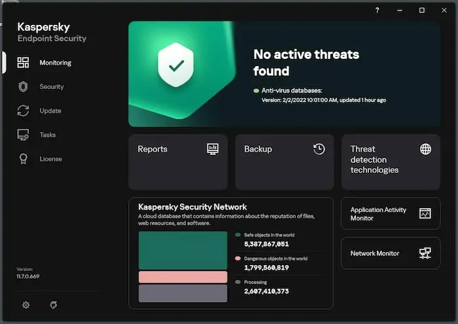Open the License section
The width and height of the screenshot is (458, 324).
coord(51,159)
